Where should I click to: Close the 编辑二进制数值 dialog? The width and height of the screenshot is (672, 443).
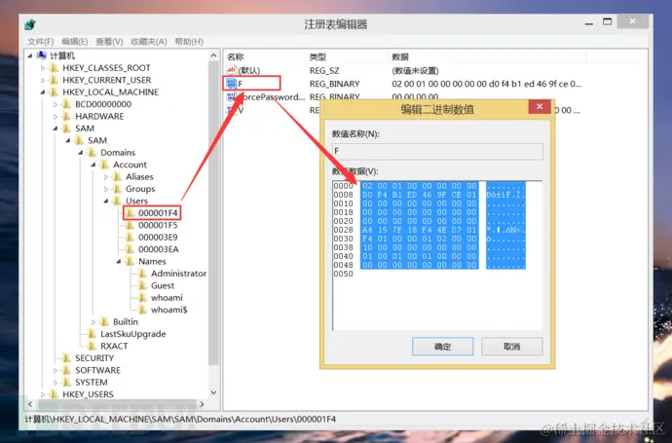click(x=540, y=106)
